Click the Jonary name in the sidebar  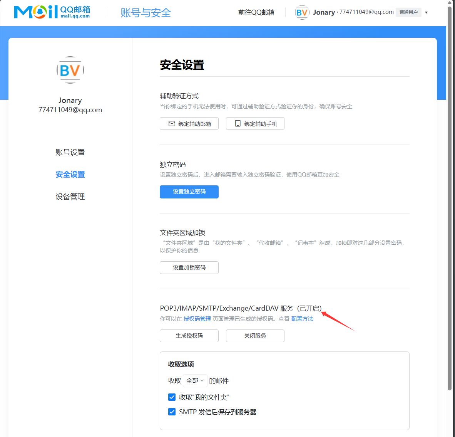[70, 100]
